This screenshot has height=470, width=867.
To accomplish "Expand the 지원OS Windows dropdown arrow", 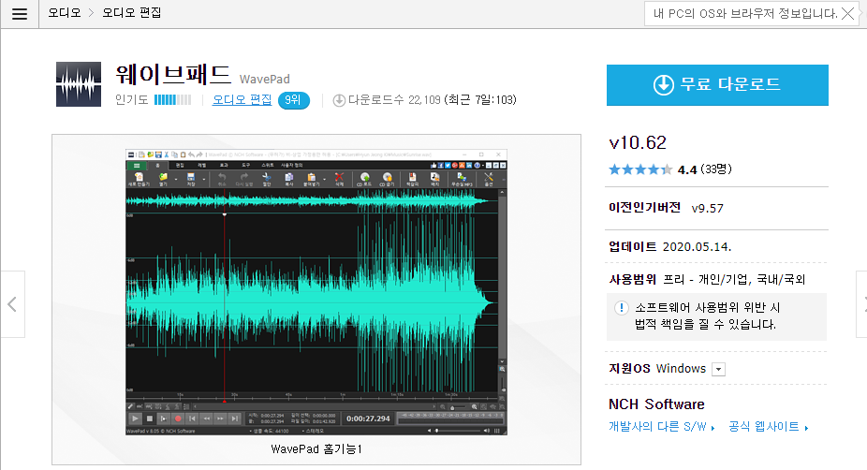I will (718, 370).
